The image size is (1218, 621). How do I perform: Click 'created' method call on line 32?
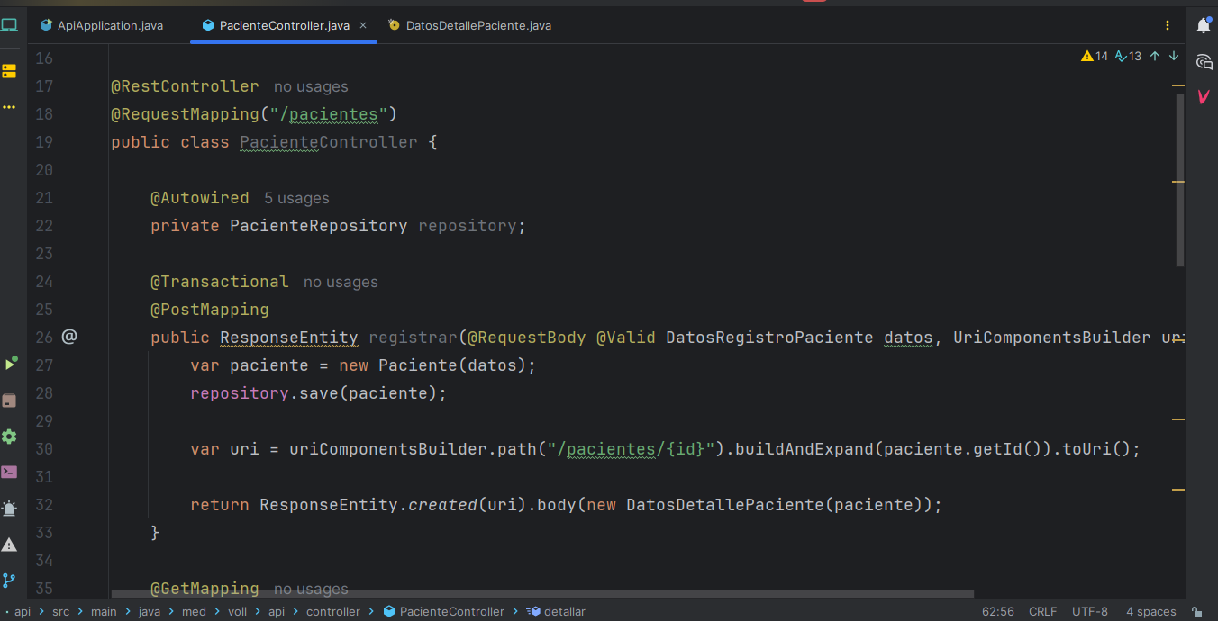pos(443,505)
